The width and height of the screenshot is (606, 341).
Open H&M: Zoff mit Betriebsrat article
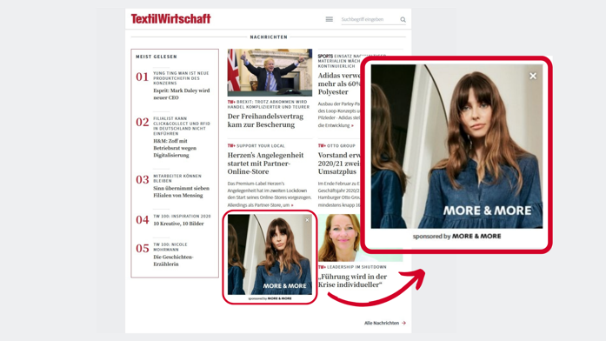point(175,148)
